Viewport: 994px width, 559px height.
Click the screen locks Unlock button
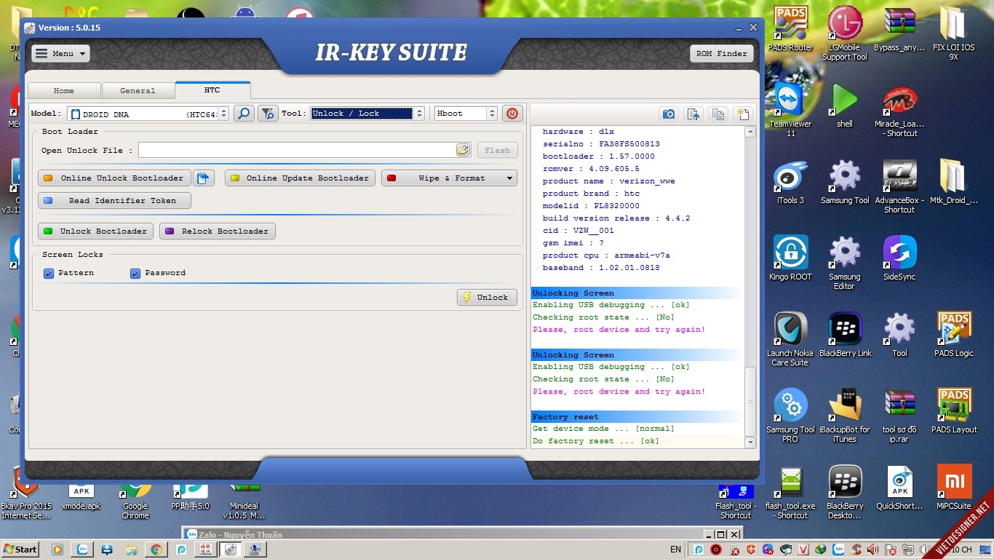point(487,297)
